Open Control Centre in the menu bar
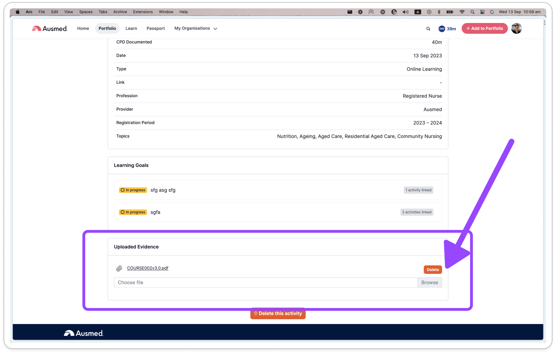Viewport: 556px width, 354px height. tap(482, 12)
